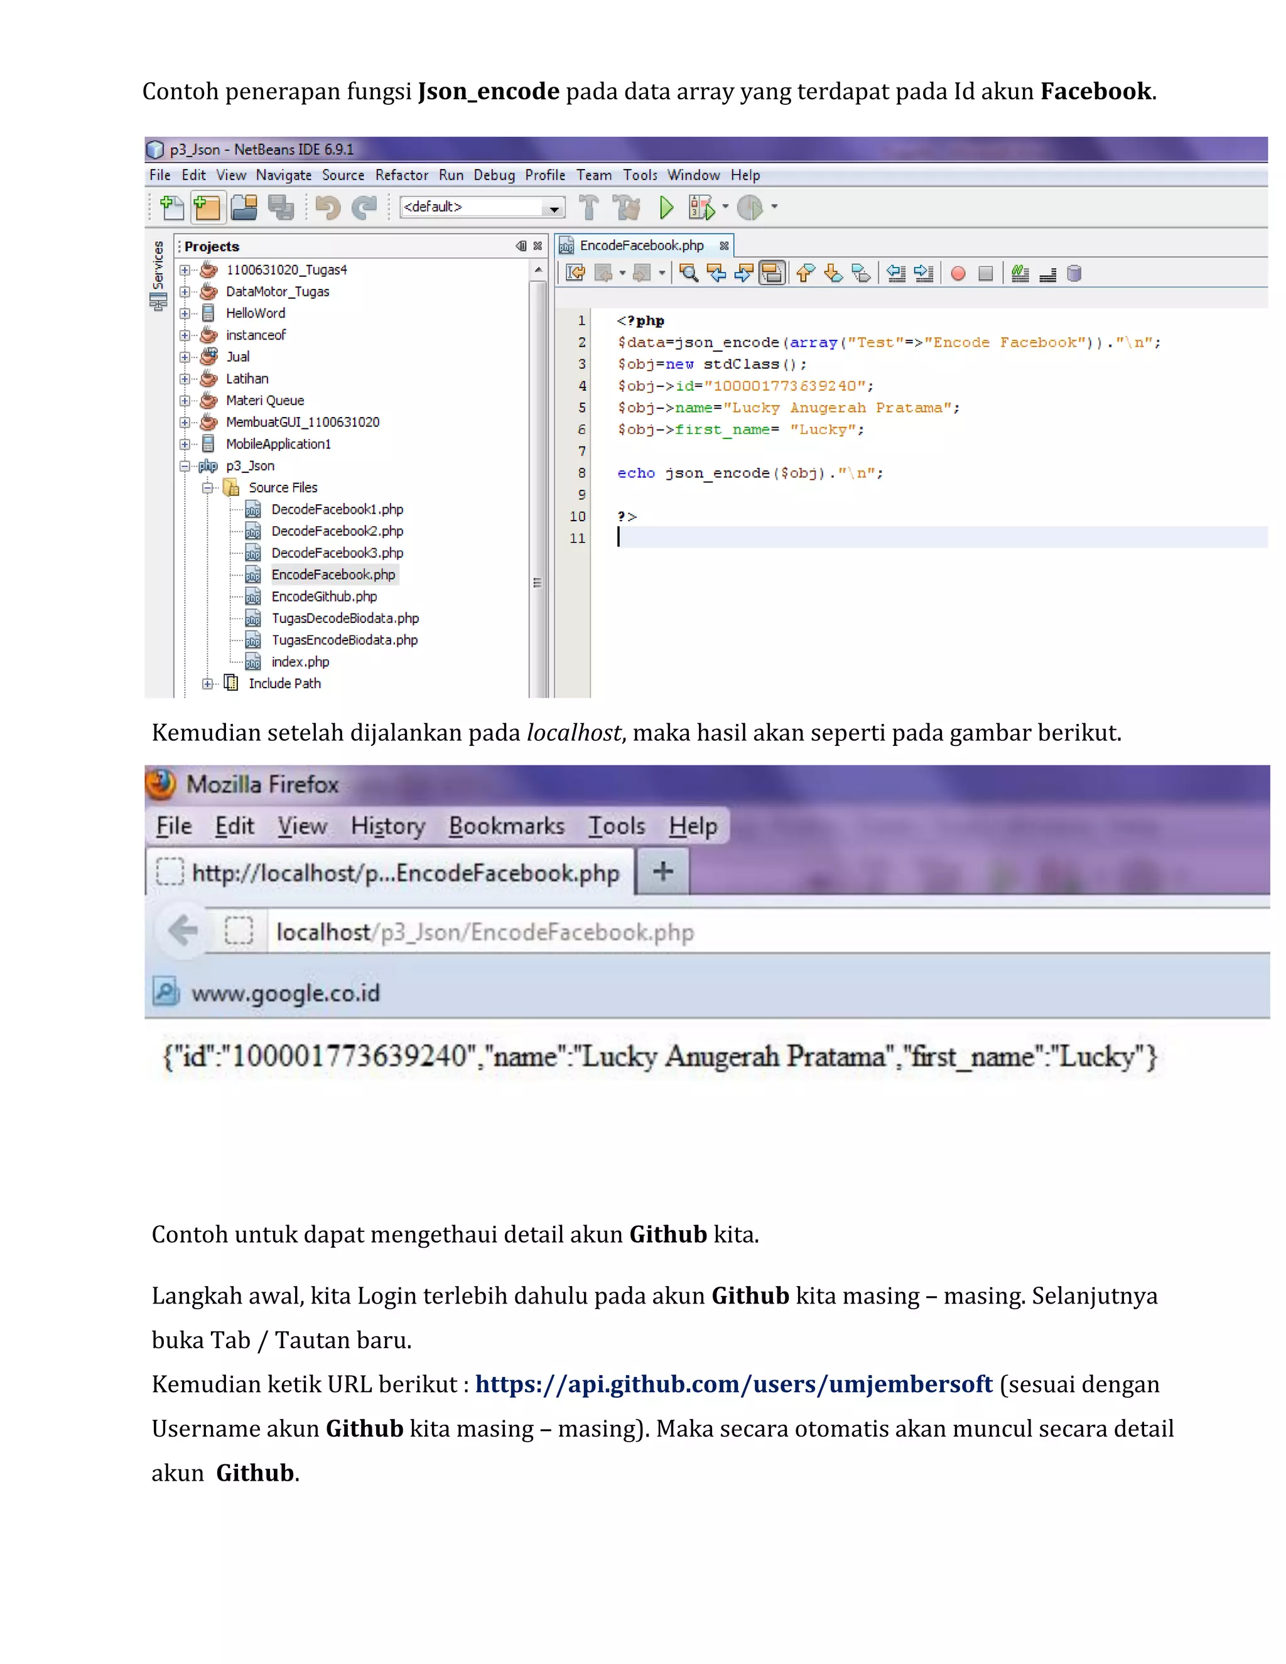Viewport: 1286px width, 1664px height.
Task: Click the Firefox back arrow button
Action: pos(182,931)
